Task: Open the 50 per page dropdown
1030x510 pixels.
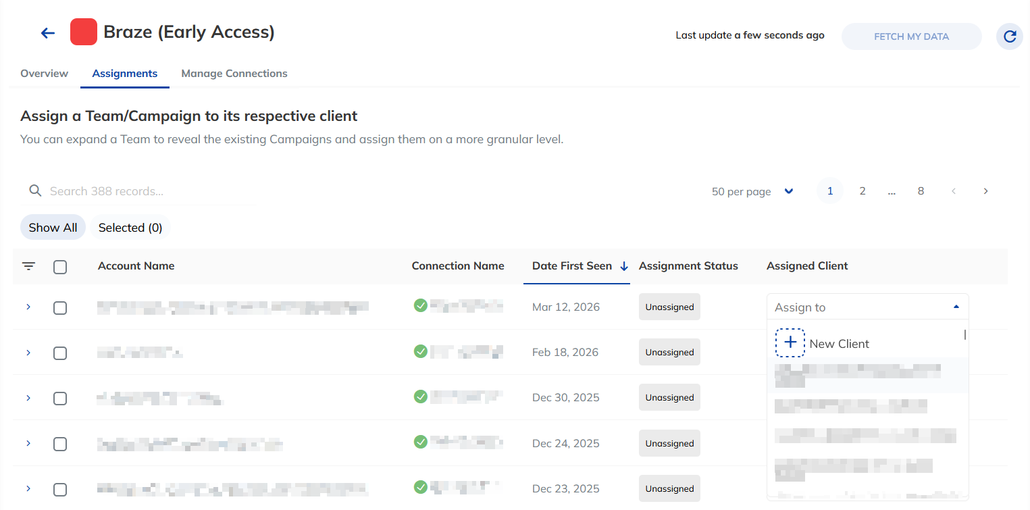Action: (x=752, y=191)
